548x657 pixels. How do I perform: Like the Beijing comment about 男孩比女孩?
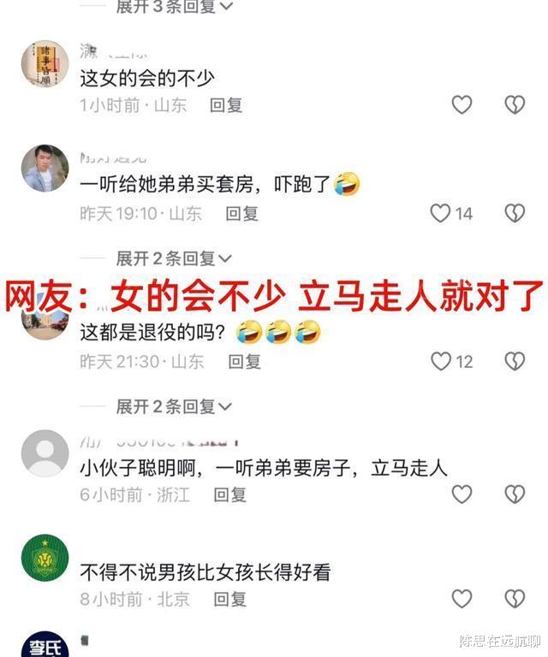tap(462, 598)
